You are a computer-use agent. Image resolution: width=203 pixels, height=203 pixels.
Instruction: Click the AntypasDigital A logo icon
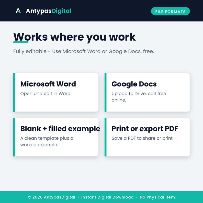click(x=18, y=11)
